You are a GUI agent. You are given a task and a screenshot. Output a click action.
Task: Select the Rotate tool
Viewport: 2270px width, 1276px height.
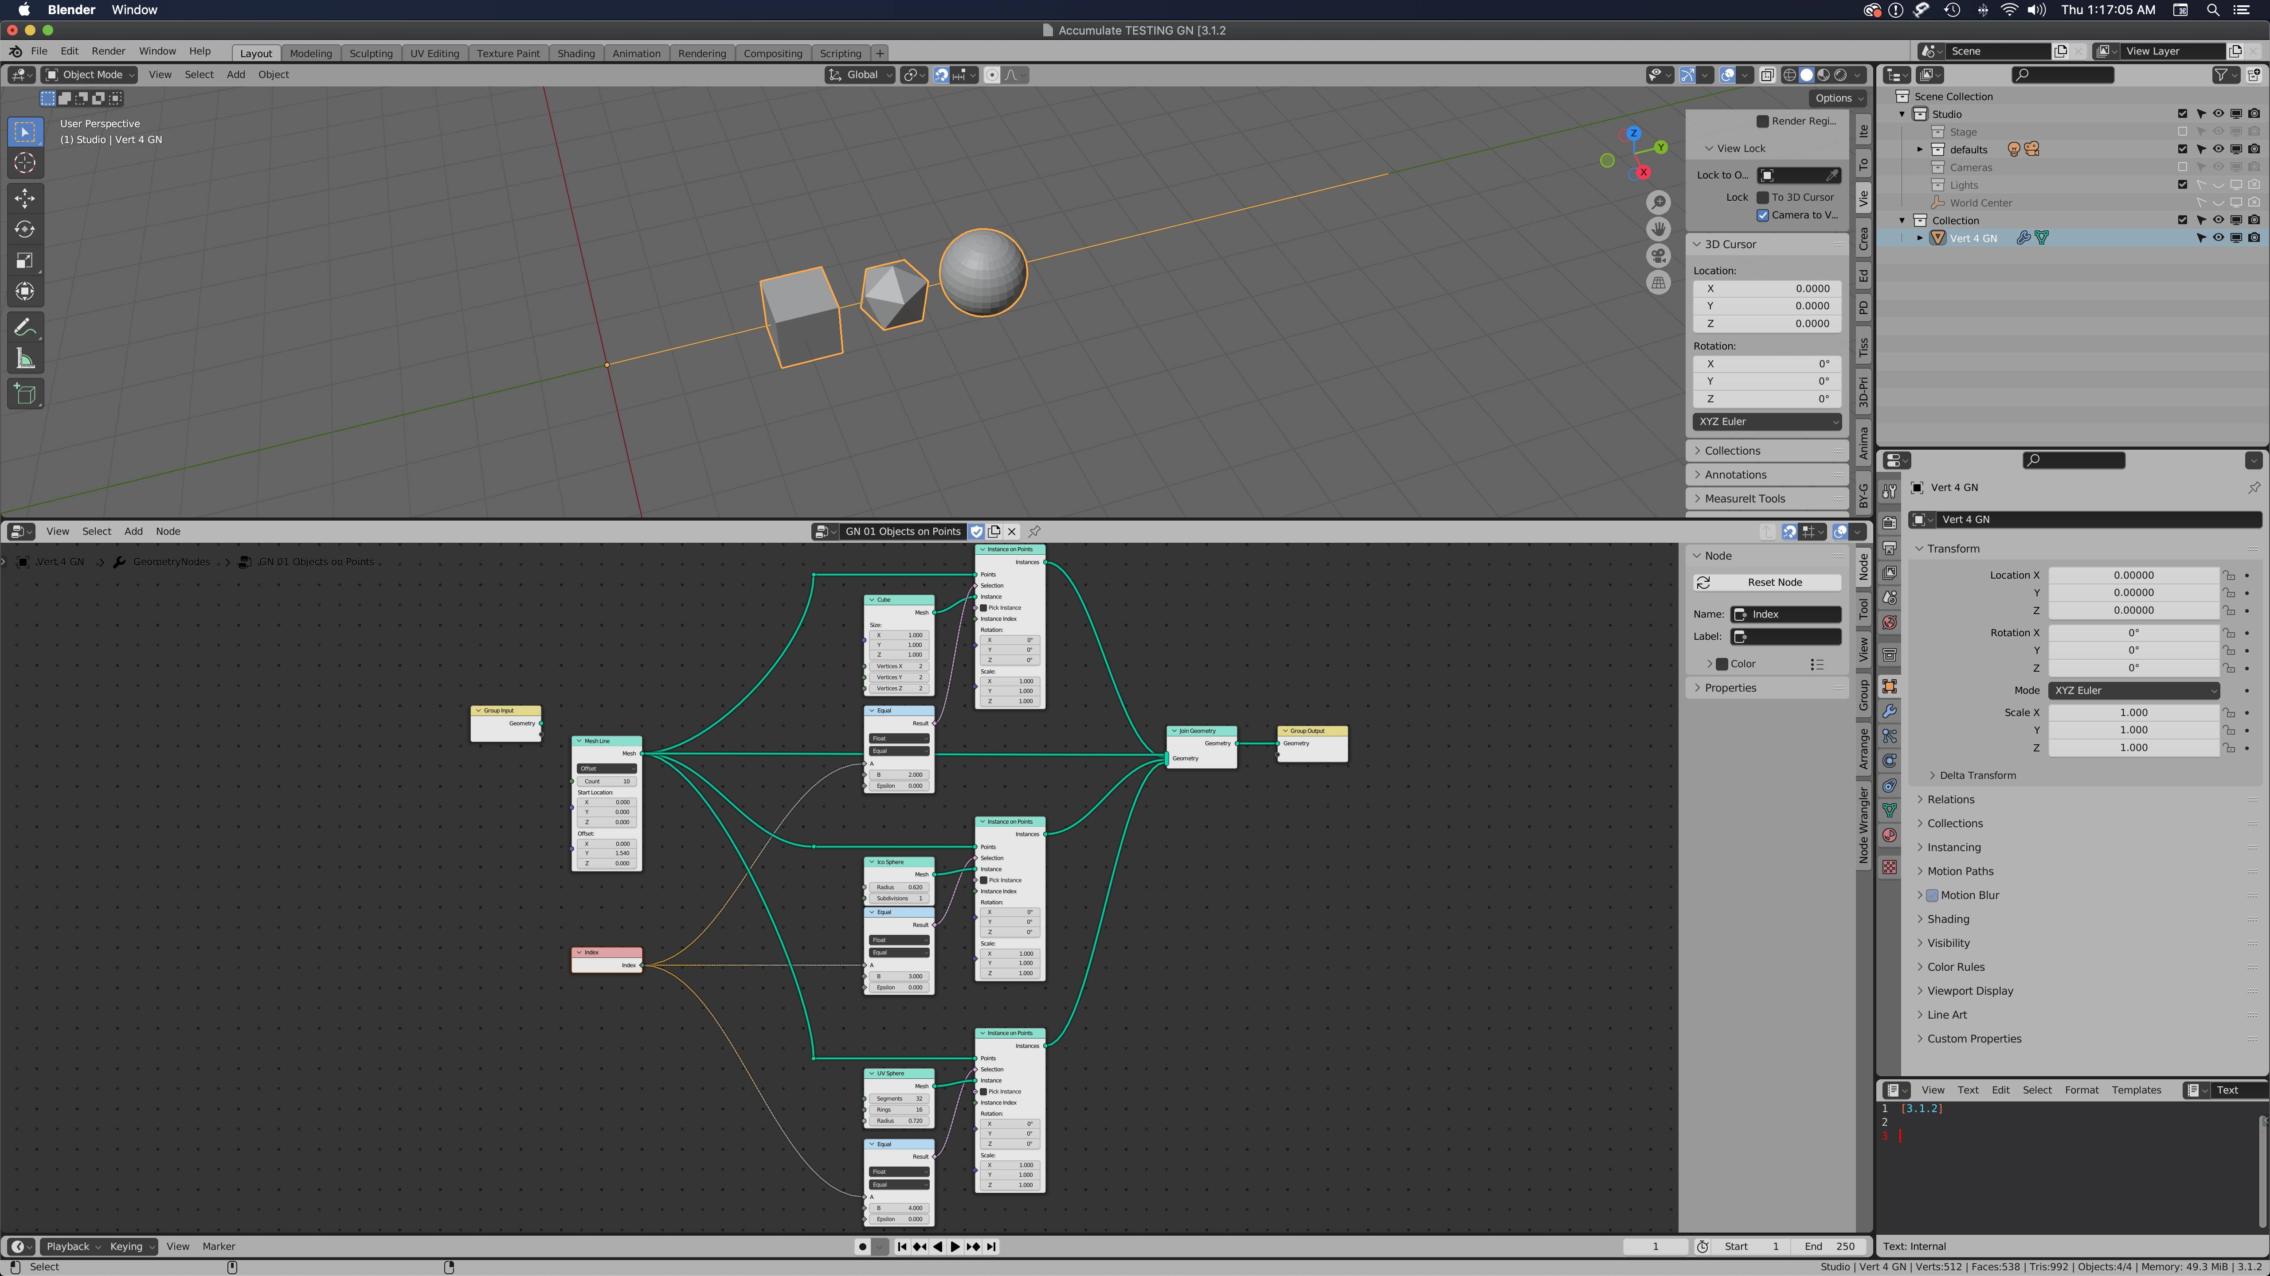pyautogui.click(x=25, y=229)
